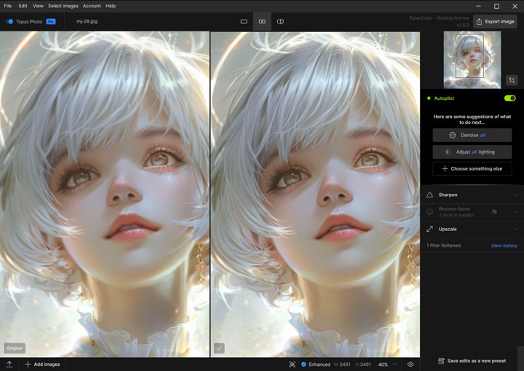The width and height of the screenshot is (524, 371).
Task: Click the Topaz Photo logo icon
Action: point(9,21)
